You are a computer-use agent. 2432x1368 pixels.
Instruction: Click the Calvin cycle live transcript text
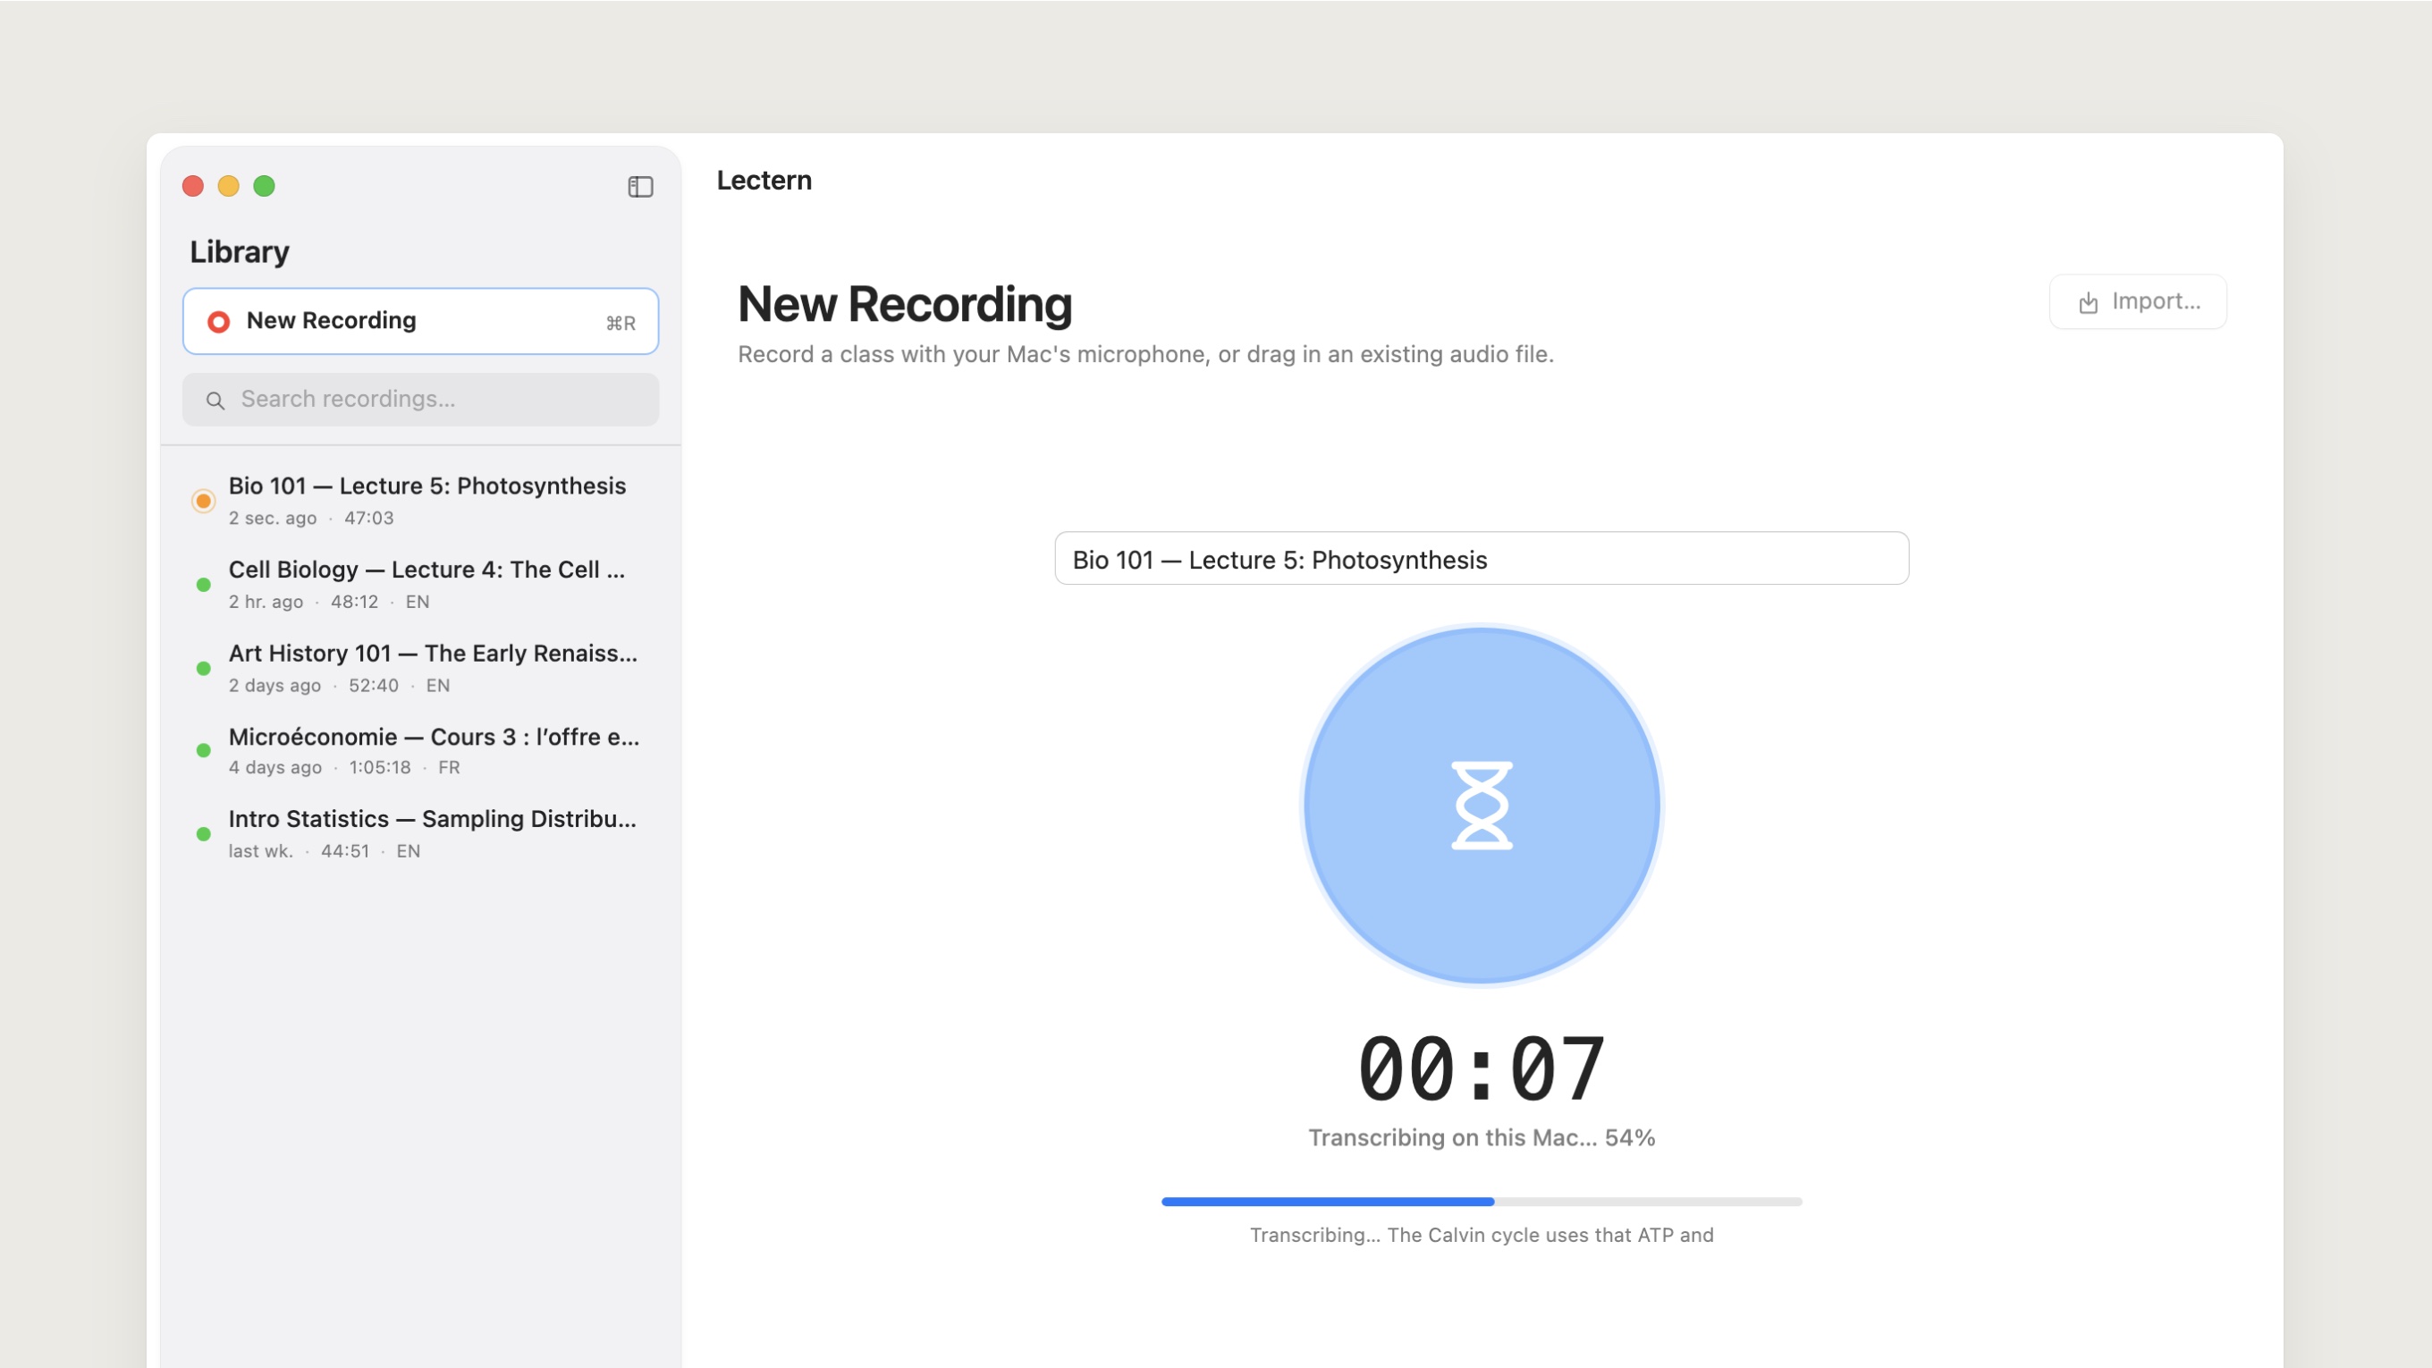(1482, 1235)
